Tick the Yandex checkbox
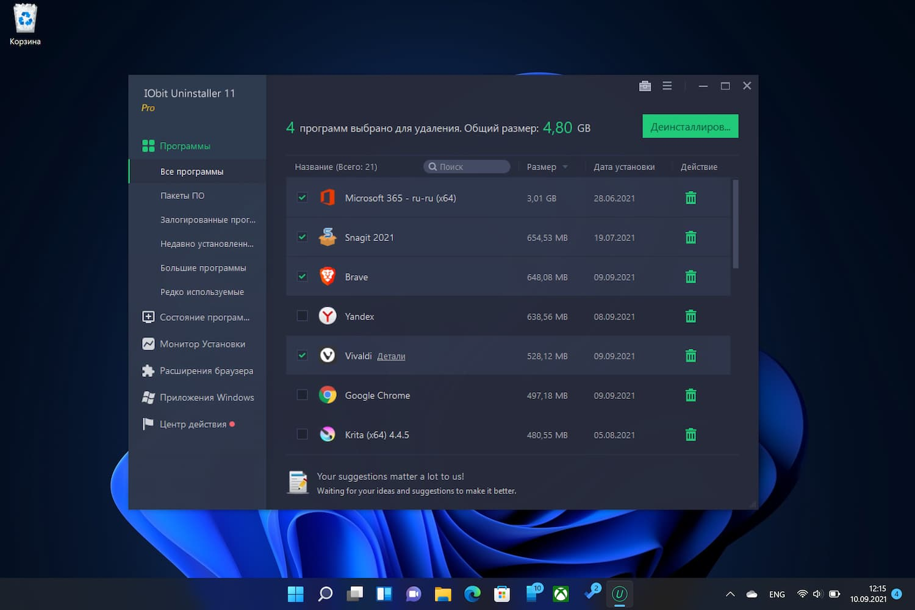Screen dimensions: 915x610 click(302, 316)
